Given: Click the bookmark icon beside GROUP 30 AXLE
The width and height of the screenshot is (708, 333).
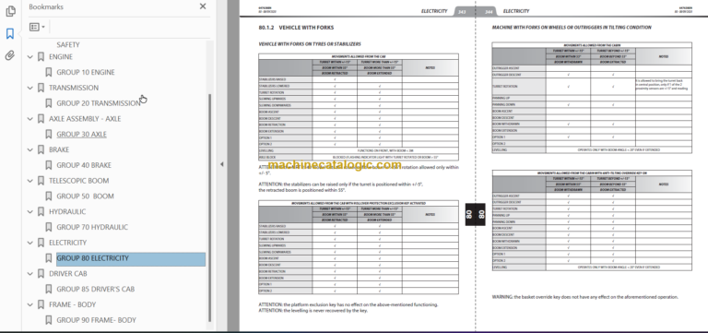Looking at the screenshot, I should coord(49,134).
